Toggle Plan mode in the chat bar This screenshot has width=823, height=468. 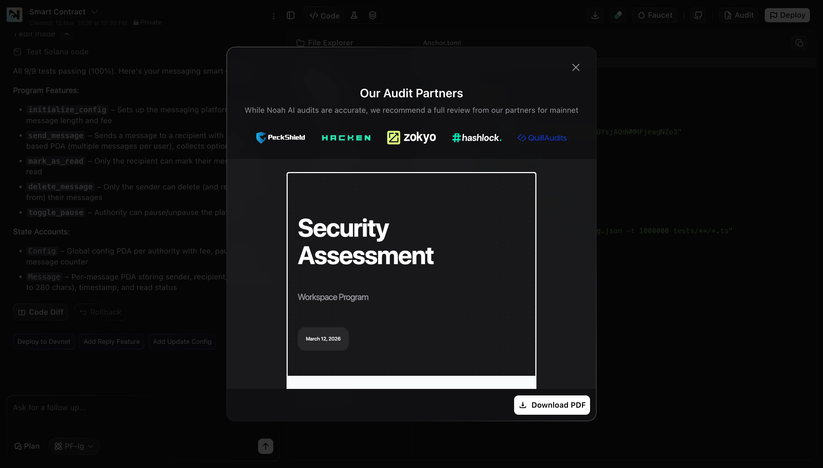pos(26,446)
